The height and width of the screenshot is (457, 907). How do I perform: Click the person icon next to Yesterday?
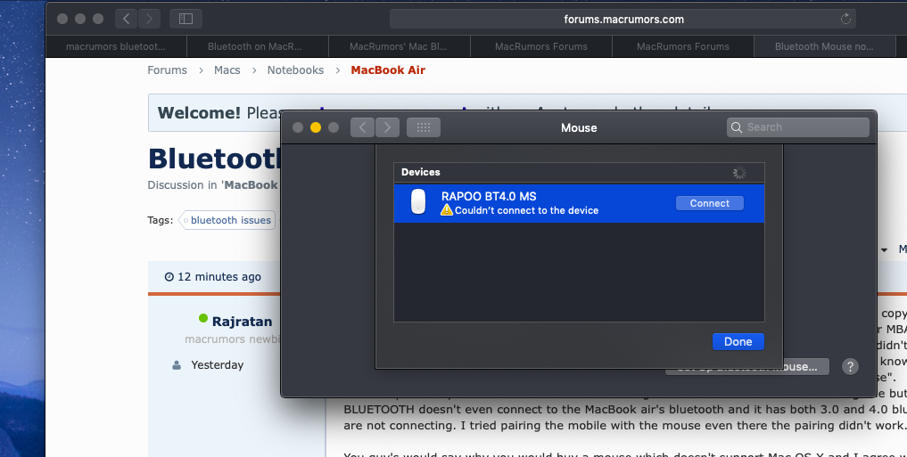(177, 365)
